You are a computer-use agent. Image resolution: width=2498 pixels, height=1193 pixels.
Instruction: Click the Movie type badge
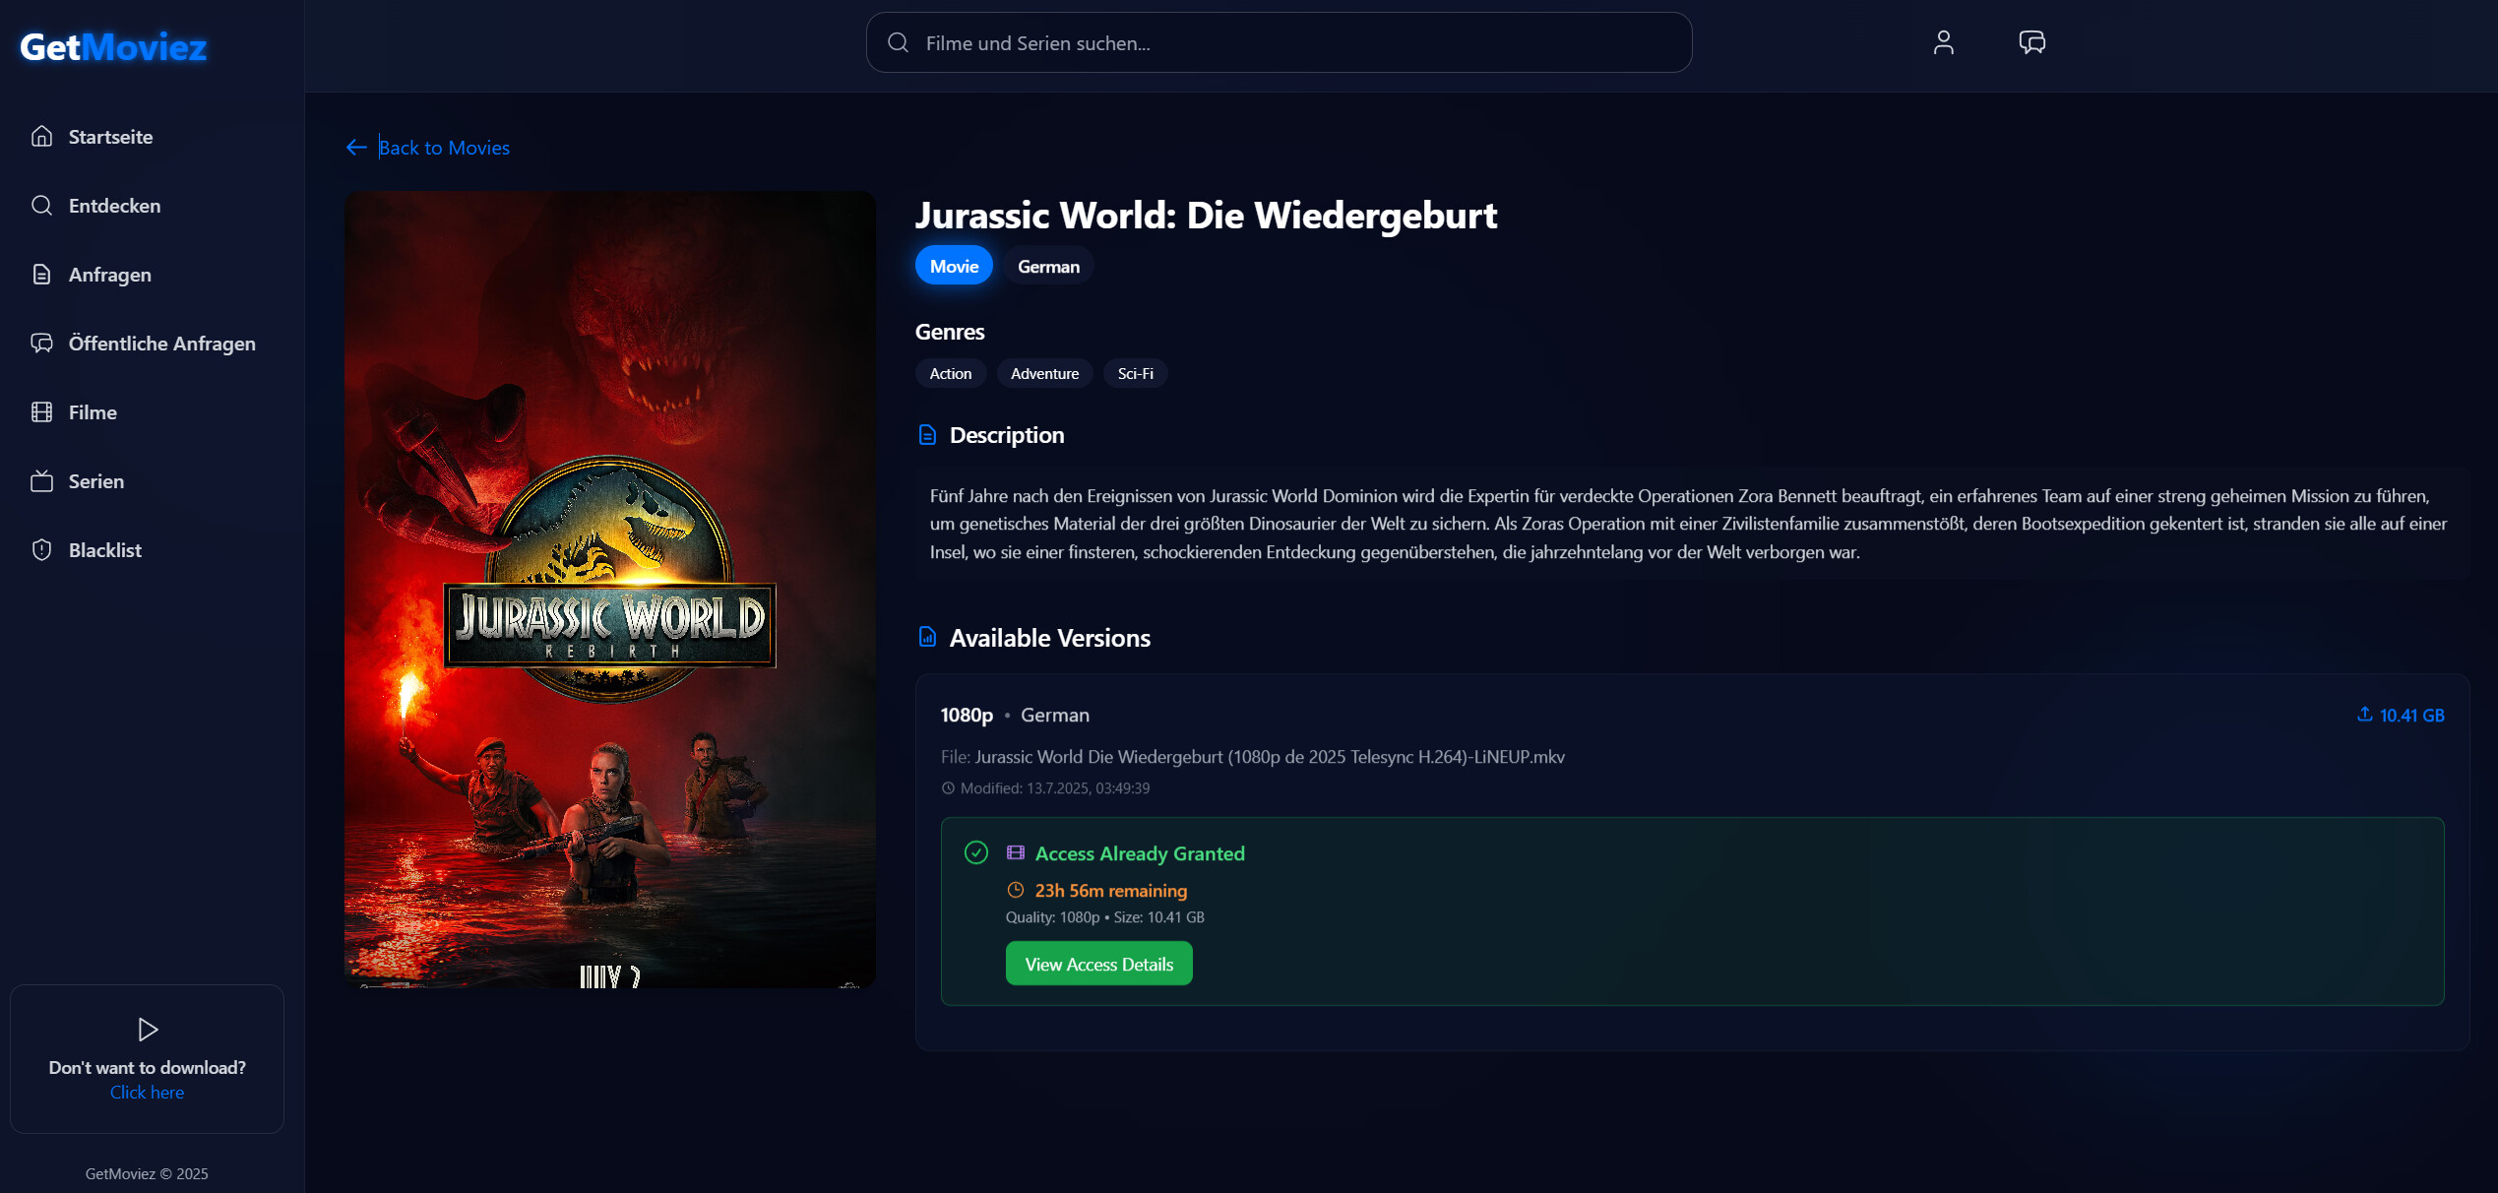[x=954, y=266]
